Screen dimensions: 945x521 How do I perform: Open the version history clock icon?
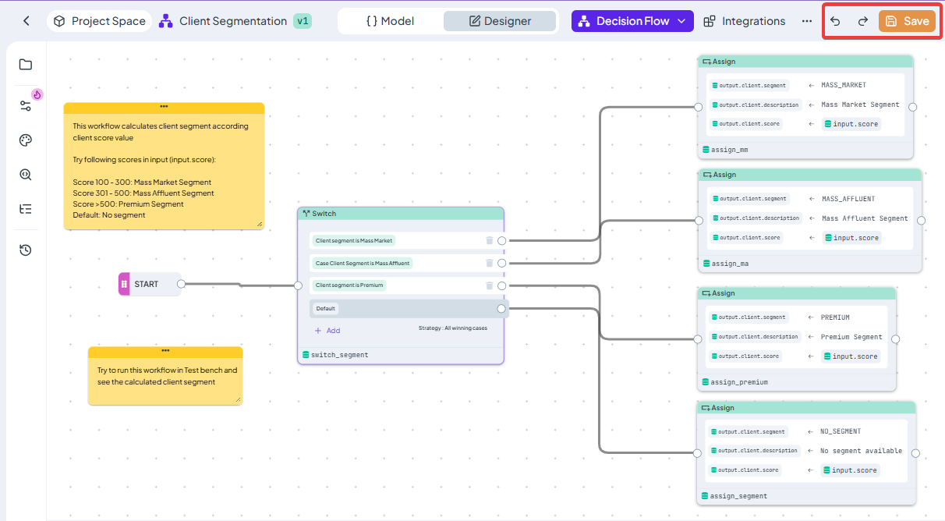point(26,250)
